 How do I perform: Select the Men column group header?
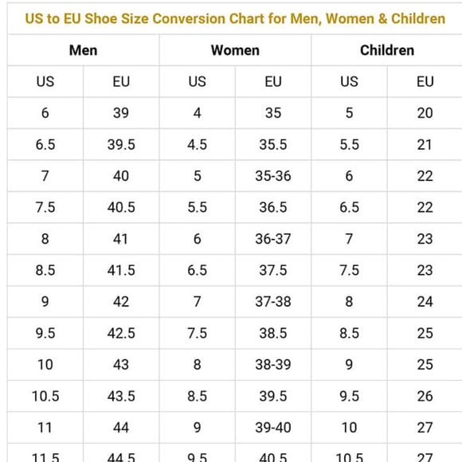click(83, 50)
